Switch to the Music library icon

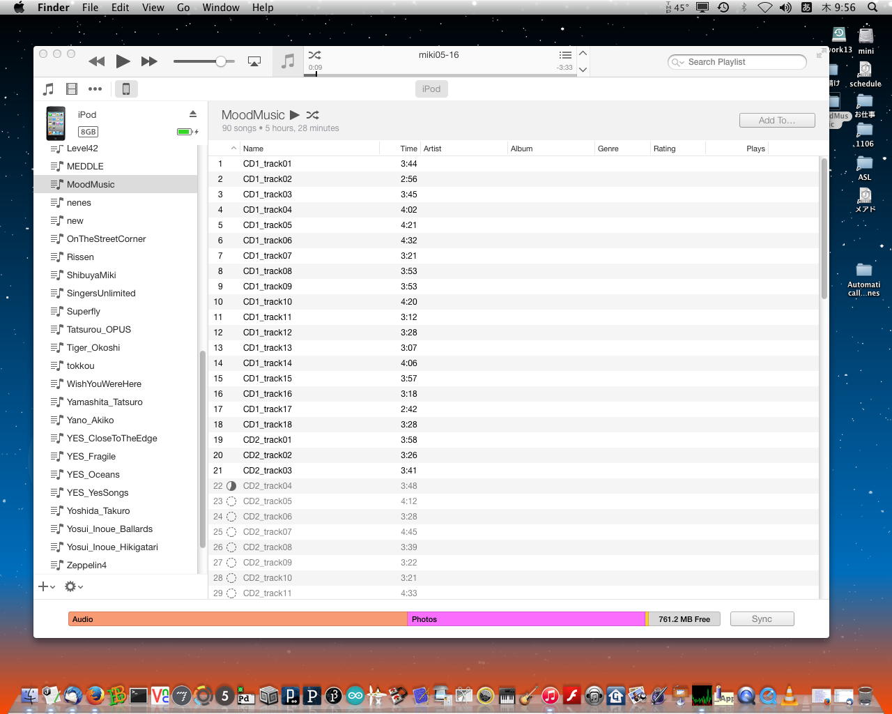click(x=48, y=89)
